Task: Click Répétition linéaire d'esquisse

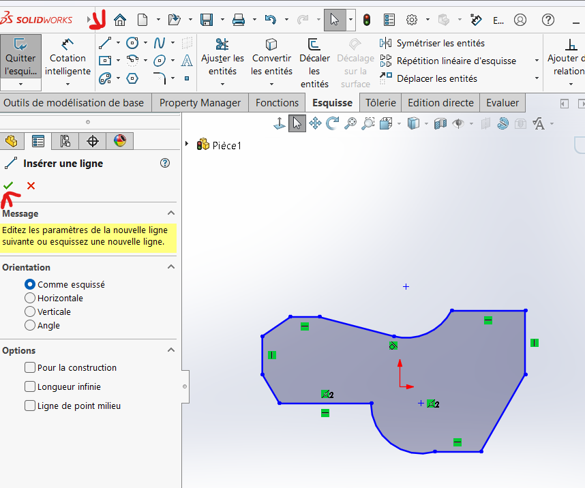Action: point(448,61)
